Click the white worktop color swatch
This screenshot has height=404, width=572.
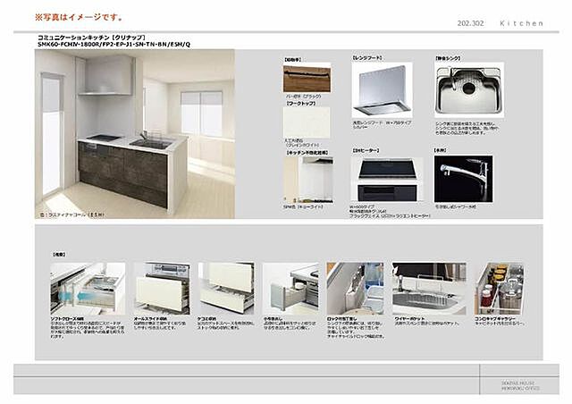[x=307, y=122]
